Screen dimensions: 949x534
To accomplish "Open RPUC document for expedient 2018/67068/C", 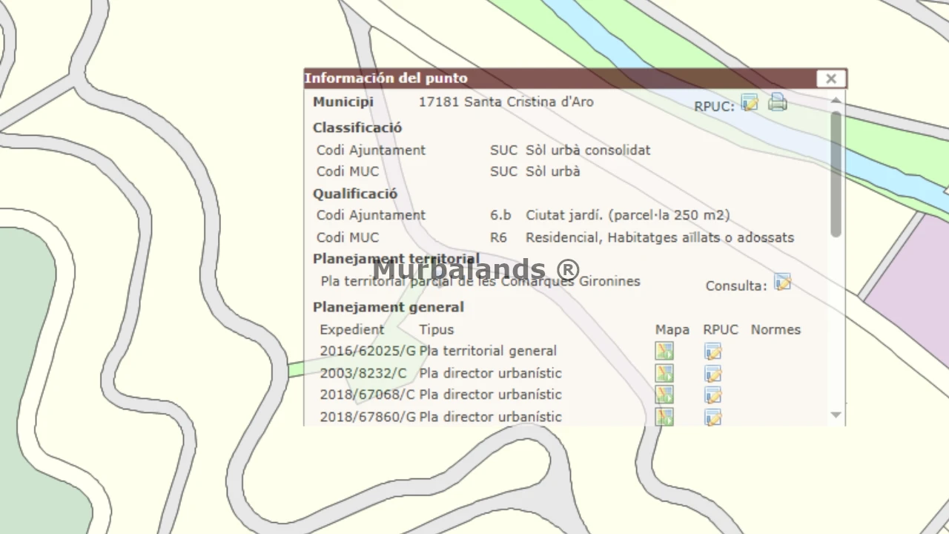I will click(712, 395).
